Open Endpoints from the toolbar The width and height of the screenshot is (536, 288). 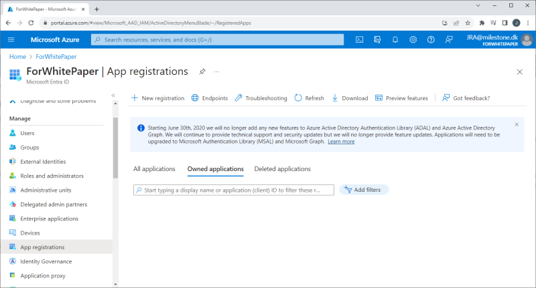[209, 98]
